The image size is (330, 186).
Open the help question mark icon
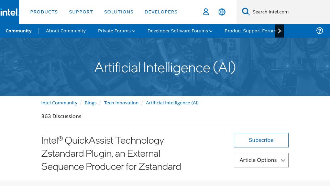pyautogui.click(x=319, y=31)
